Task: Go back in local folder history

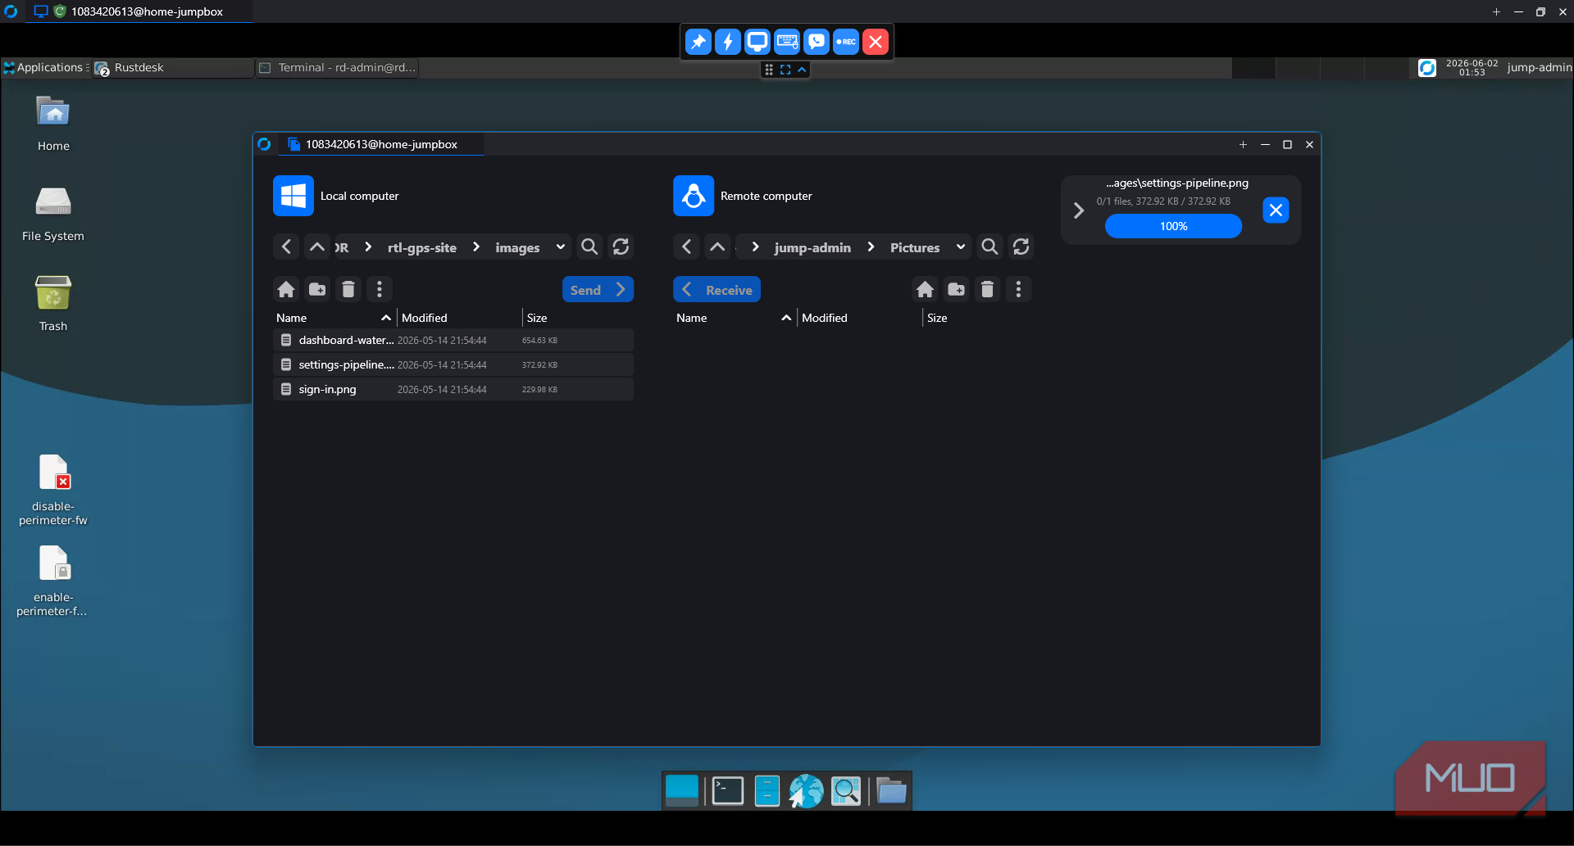Action: click(286, 247)
